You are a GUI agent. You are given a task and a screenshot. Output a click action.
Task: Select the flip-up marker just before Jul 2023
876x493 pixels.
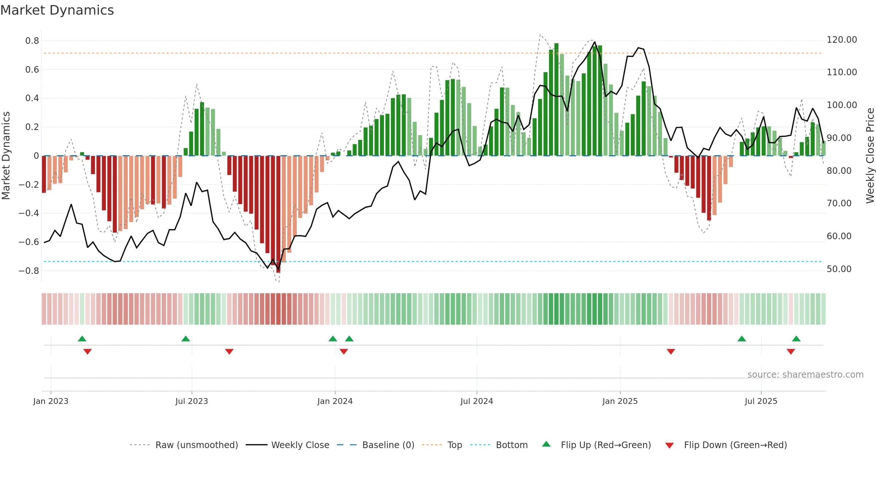(186, 339)
